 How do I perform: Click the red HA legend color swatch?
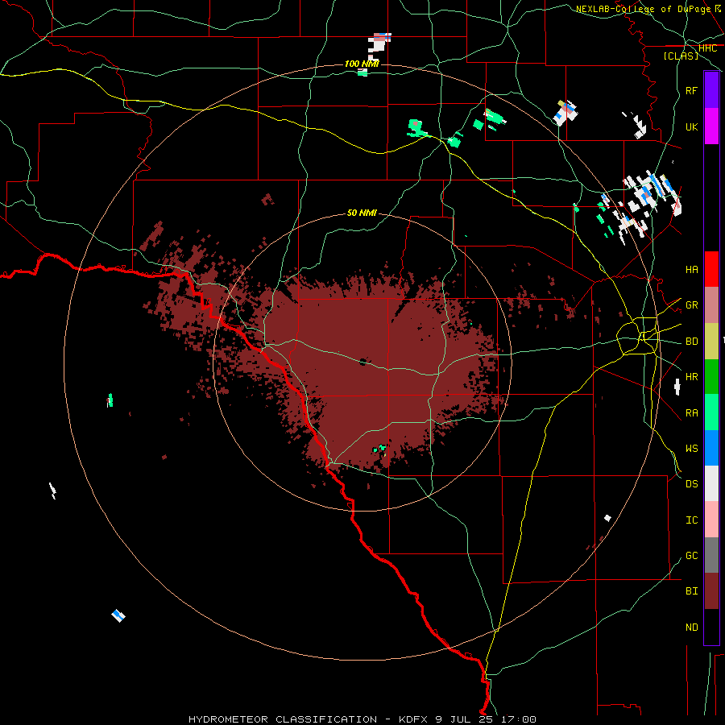[711, 269]
